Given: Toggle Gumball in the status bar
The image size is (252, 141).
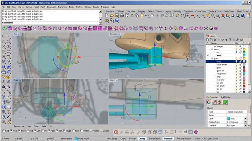Looking at the screenshot, I should 168,139.
